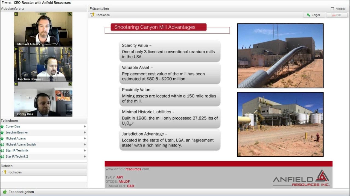The image size is (350, 196).
Task: Click Jurisdiction Advantage text box
Action: pyautogui.click(x=170, y=140)
